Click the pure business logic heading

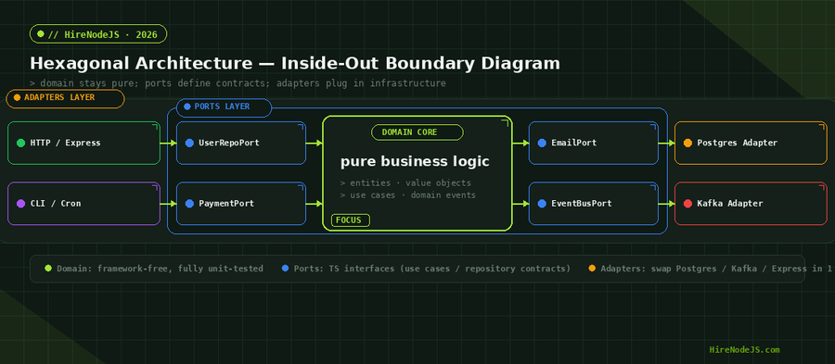point(415,161)
